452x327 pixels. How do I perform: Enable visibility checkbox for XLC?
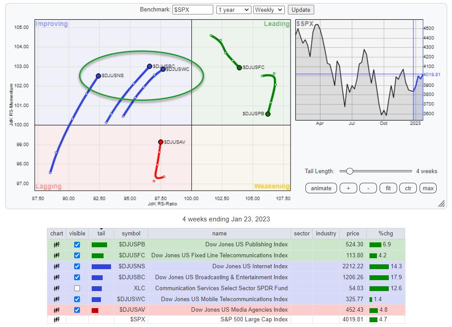click(77, 288)
